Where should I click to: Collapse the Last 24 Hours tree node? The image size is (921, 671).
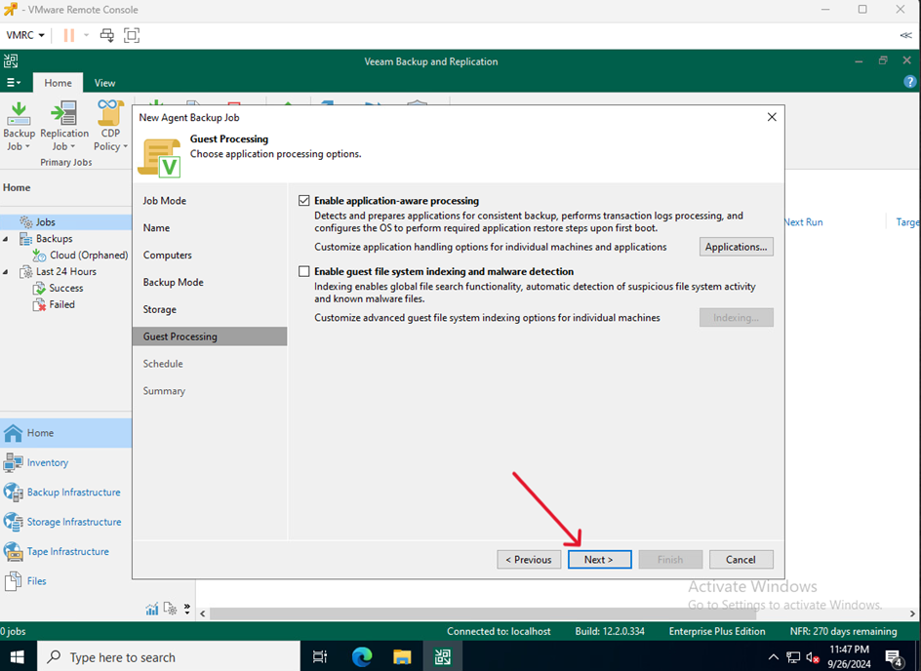click(x=7, y=272)
